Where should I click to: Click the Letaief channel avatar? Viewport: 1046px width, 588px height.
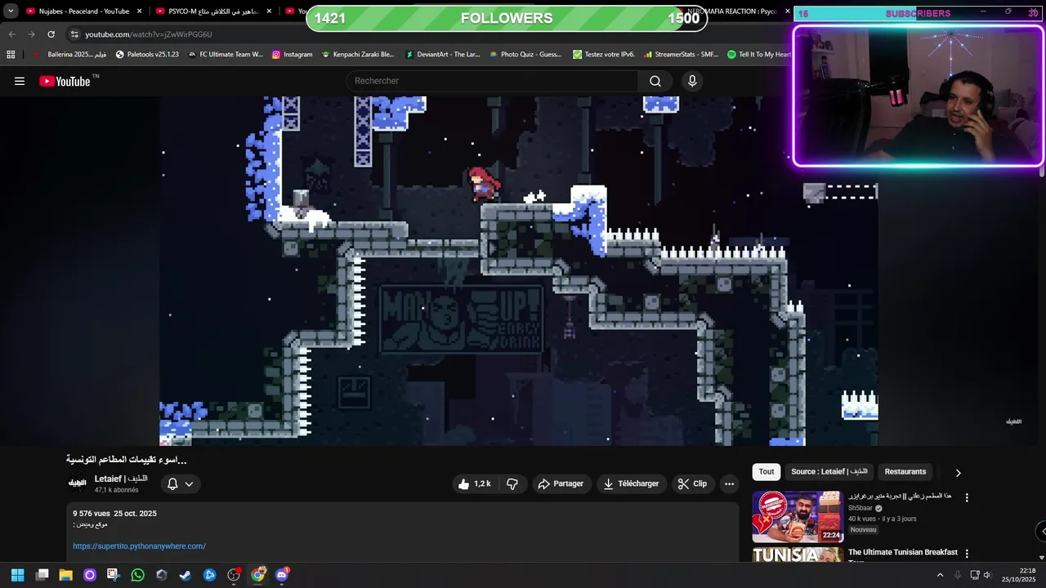(78, 483)
